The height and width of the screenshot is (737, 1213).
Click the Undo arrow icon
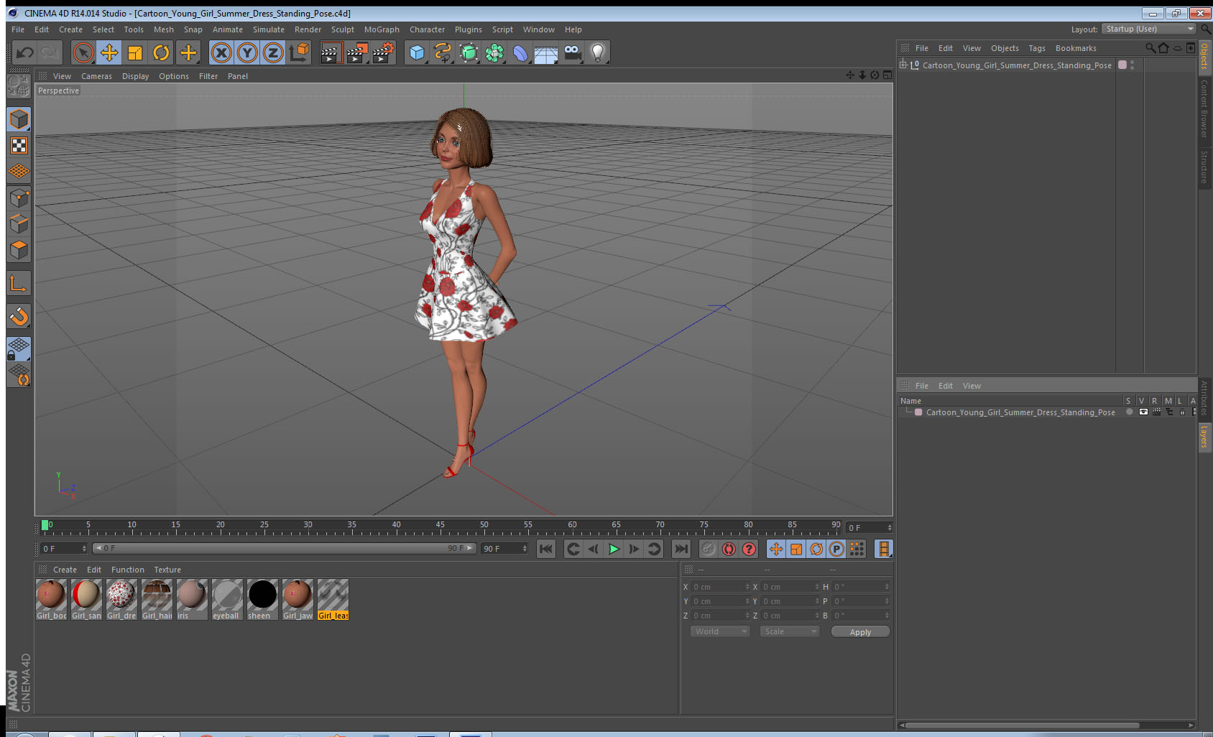tap(24, 52)
